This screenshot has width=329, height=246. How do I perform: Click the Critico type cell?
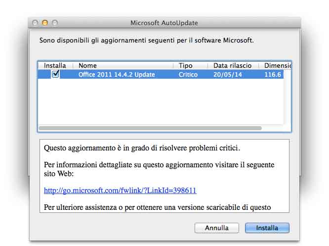point(188,75)
